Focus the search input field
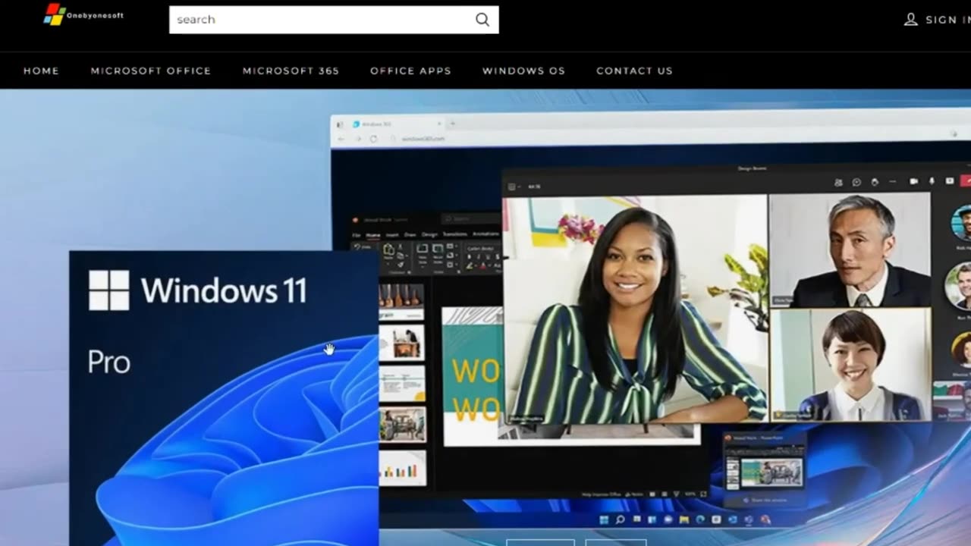 point(334,20)
